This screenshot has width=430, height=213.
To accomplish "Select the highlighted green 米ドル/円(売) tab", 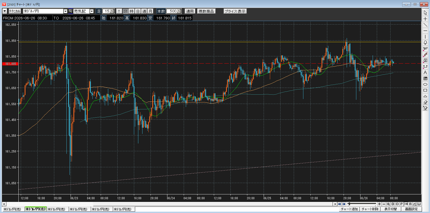I will [35, 209].
